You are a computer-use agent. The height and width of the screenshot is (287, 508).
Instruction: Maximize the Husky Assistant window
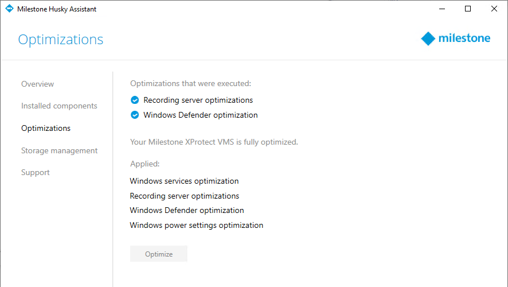coord(468,9)
